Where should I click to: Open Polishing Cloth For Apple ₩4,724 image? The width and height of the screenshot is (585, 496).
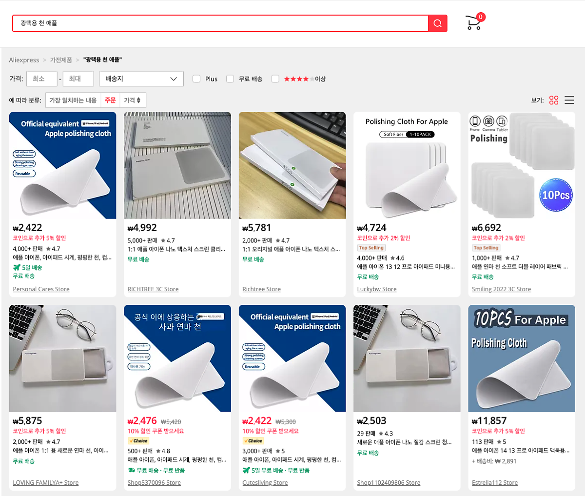point(407,165)
